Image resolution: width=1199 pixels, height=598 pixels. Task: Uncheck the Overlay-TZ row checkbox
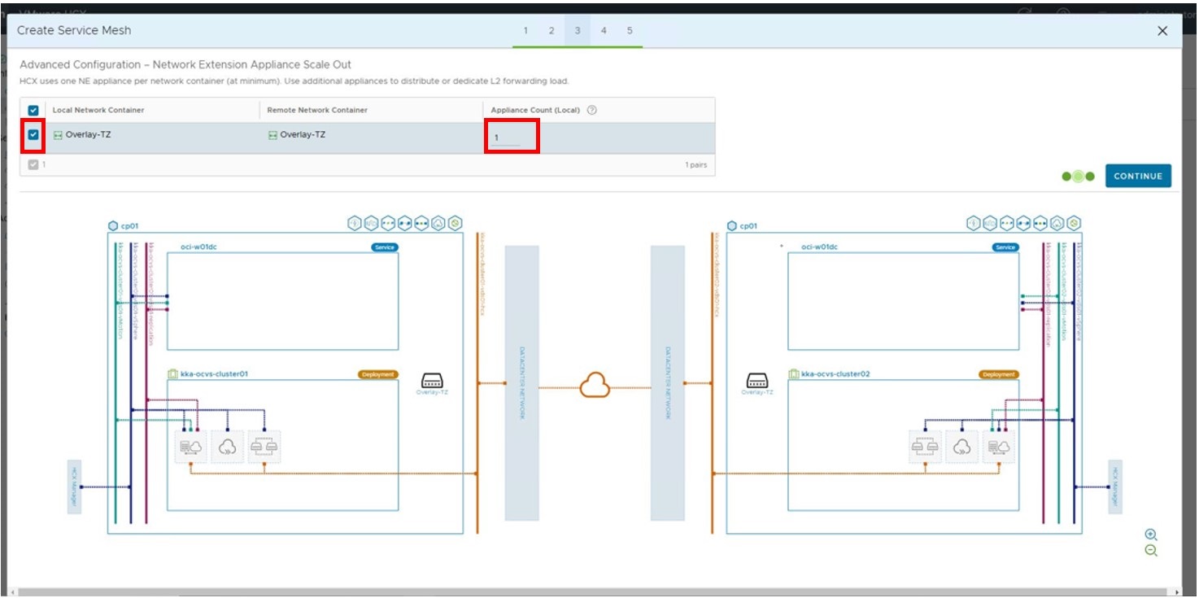pyautogui.click(x=33, y=135)
